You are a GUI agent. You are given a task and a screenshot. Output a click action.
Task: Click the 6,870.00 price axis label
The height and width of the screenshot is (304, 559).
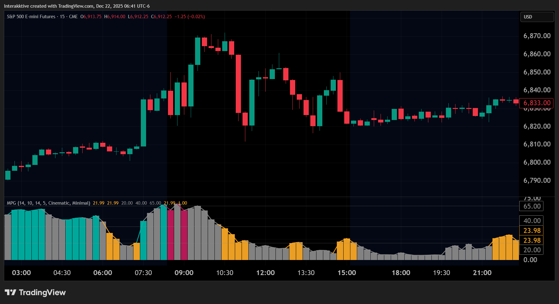pyautogui.click(x=537, y=36)
